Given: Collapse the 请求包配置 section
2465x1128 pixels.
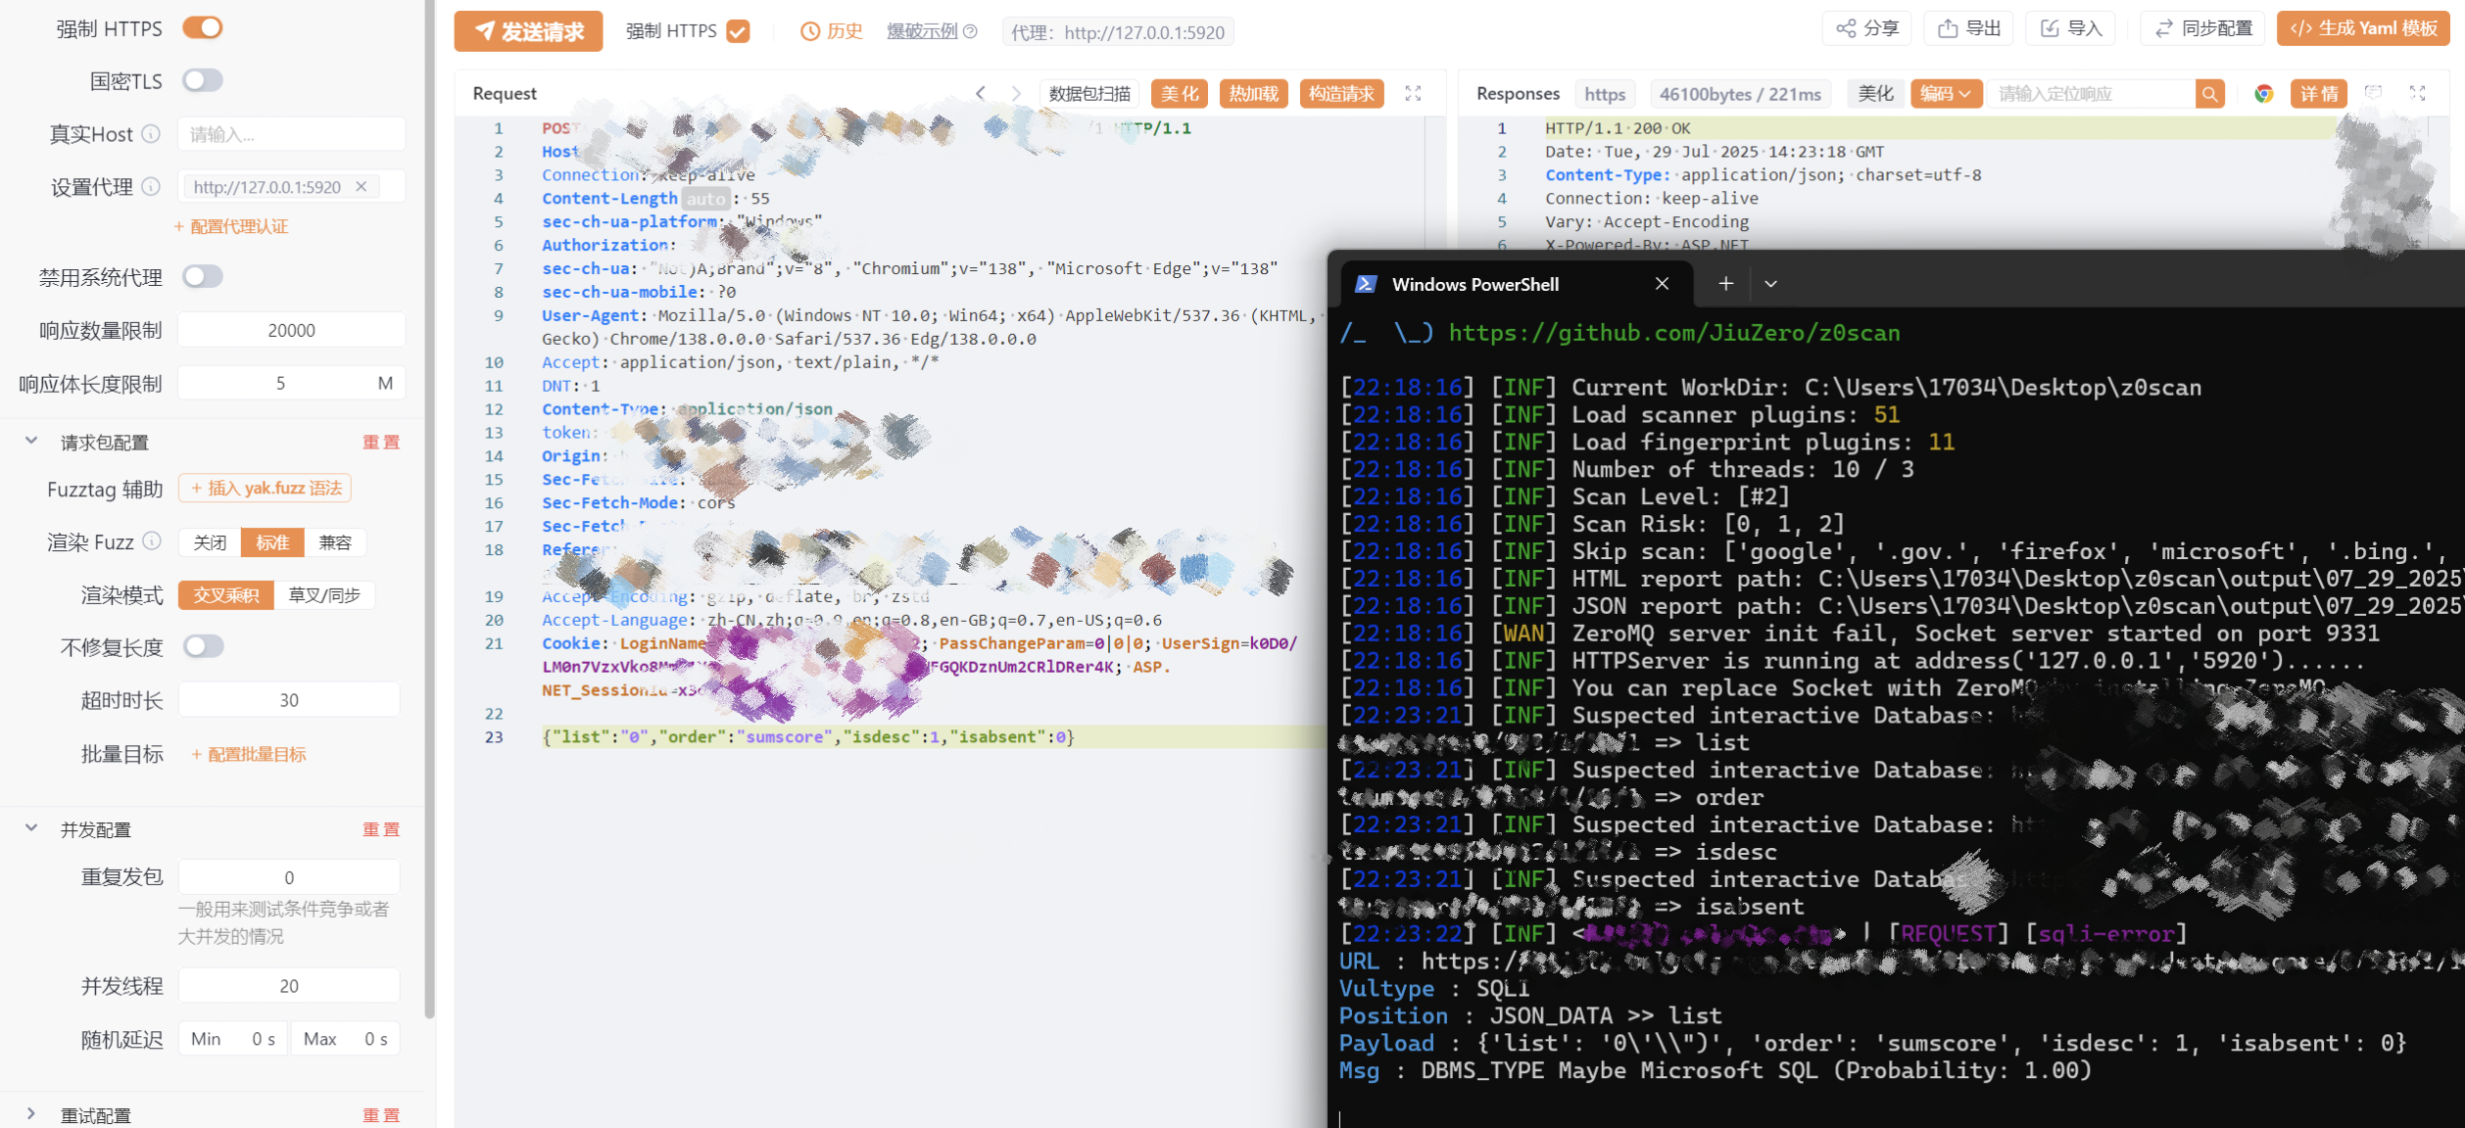Looking at the screenshot, I should [31, 442].
